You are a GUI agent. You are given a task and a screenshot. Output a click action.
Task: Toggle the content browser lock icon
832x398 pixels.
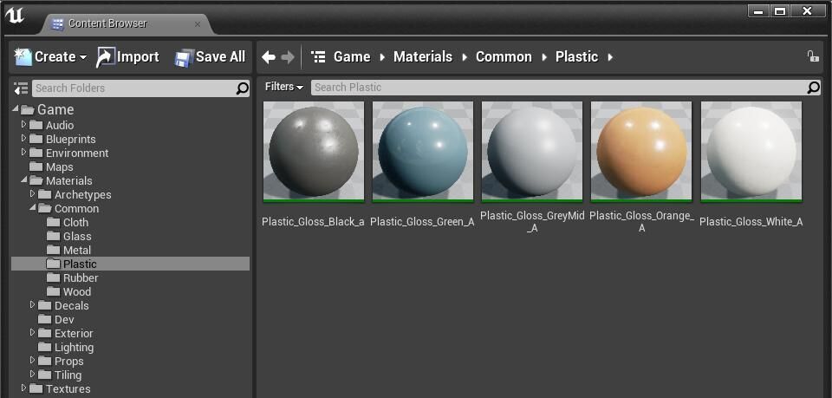click(812, 56)
